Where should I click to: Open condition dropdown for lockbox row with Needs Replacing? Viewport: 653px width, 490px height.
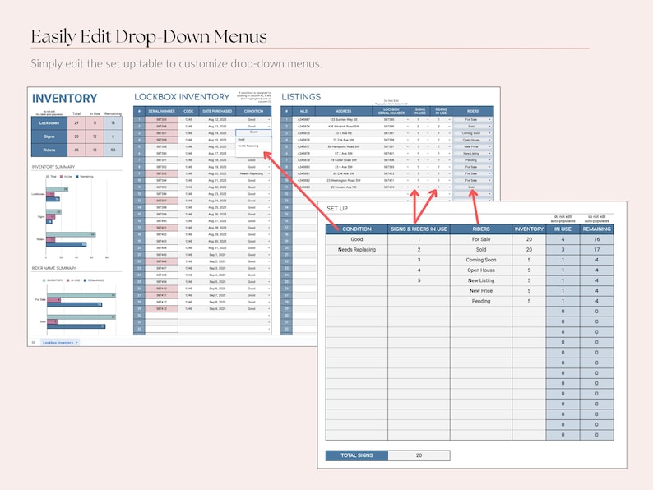coord(269,173)
